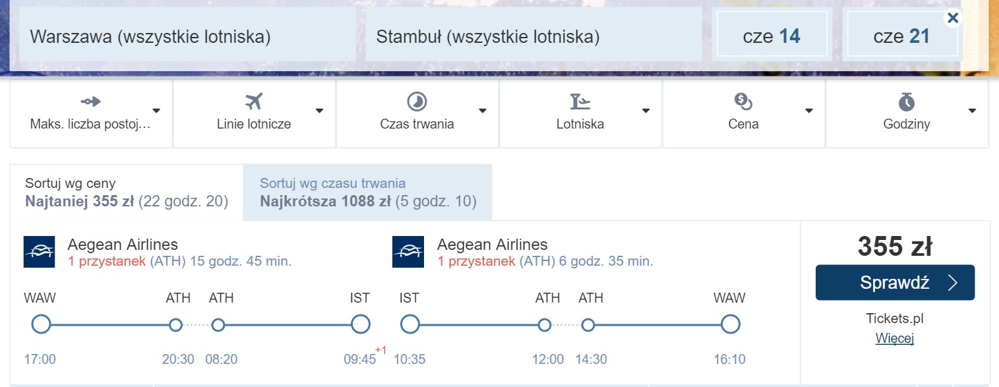999x387 pixels.
Task: Click the departure icon for Lotniska
Action: click(580, 102)
